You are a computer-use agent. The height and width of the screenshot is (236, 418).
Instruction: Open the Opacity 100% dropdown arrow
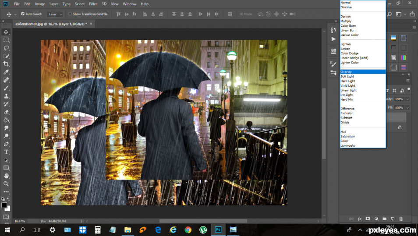(x=407, y=99)
